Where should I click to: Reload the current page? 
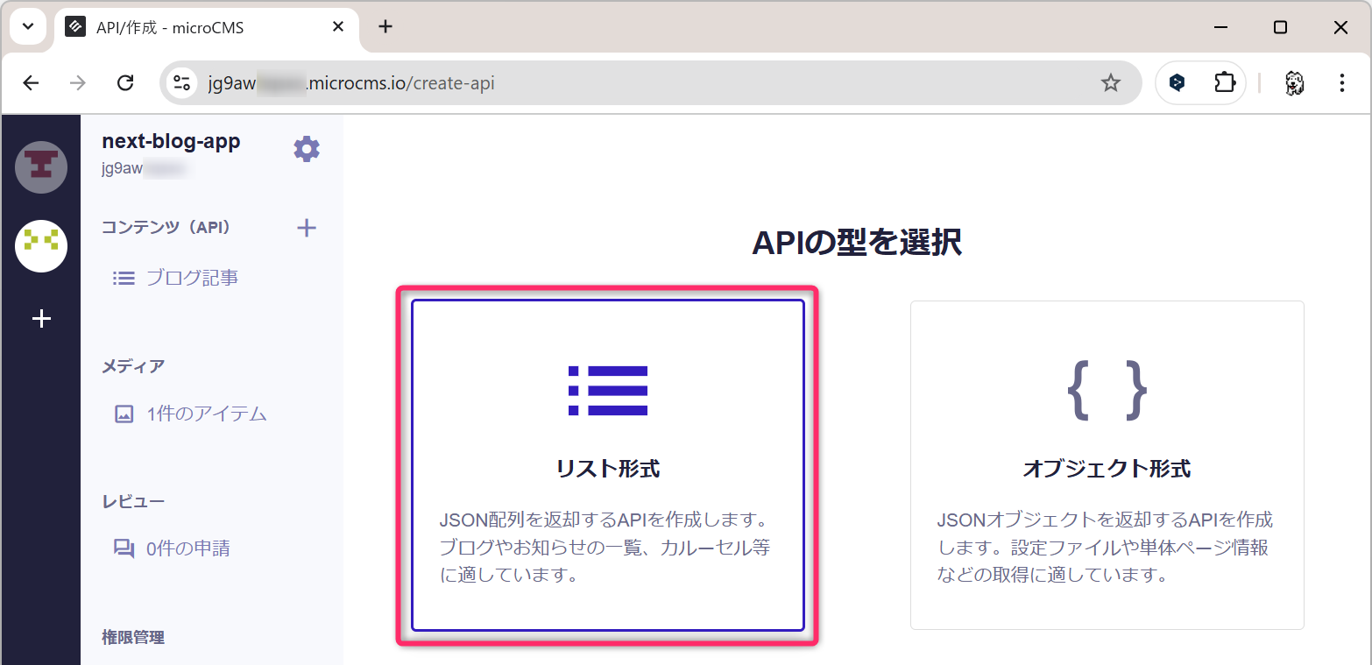[x=125, y=83]
